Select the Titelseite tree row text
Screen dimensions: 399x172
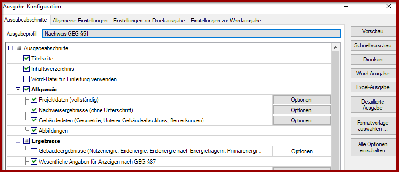(x=42, y=59)
